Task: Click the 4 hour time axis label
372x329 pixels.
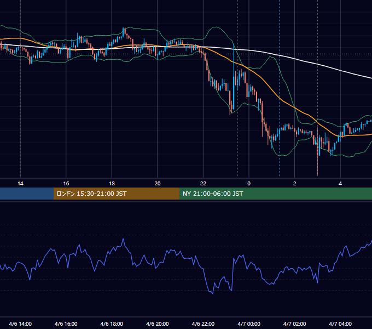Action: (340, 184)
